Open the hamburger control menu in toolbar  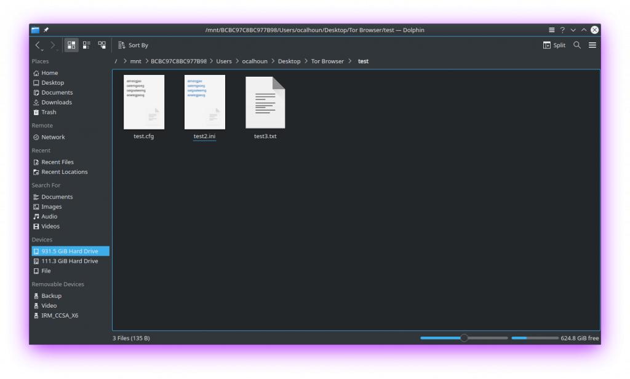[592, 45]
